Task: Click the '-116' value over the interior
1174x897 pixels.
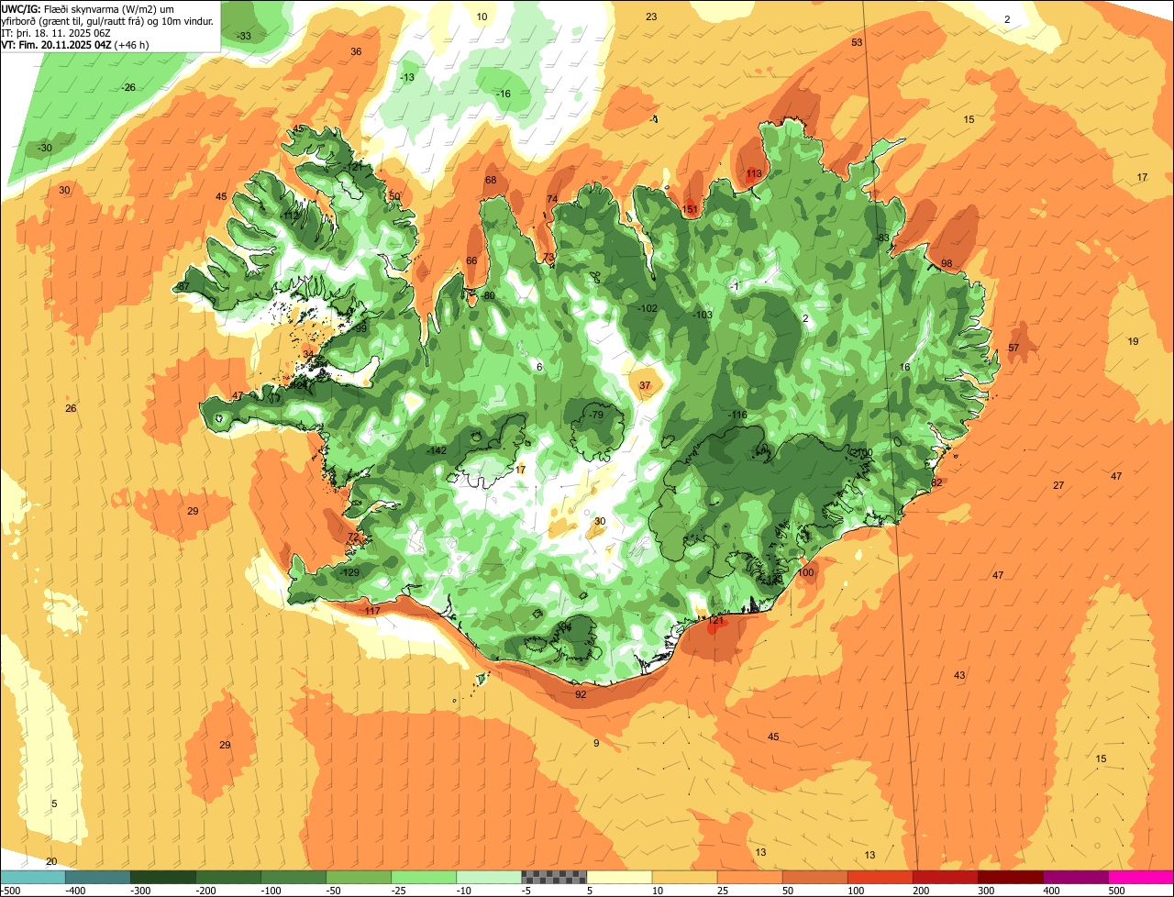Action: coord(737,415)
